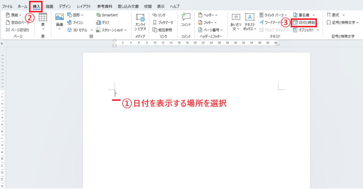Open the あいさつ文 greeting text menu
Image resolution: width=363 pixels, height=189 pixels.
click(236, 22)
